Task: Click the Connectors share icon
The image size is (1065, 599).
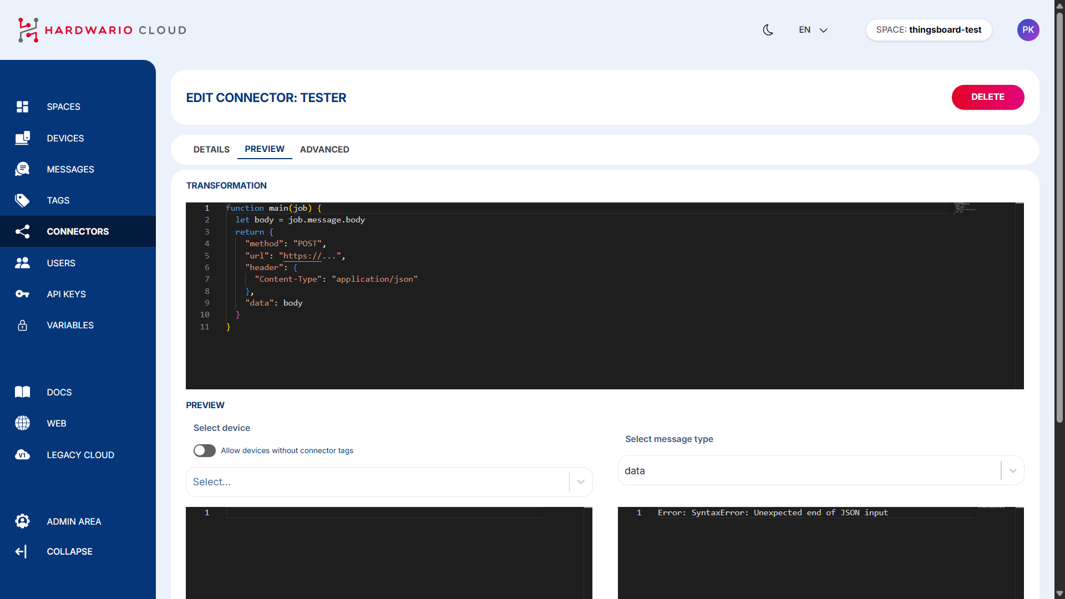Action: click(22, 231)
